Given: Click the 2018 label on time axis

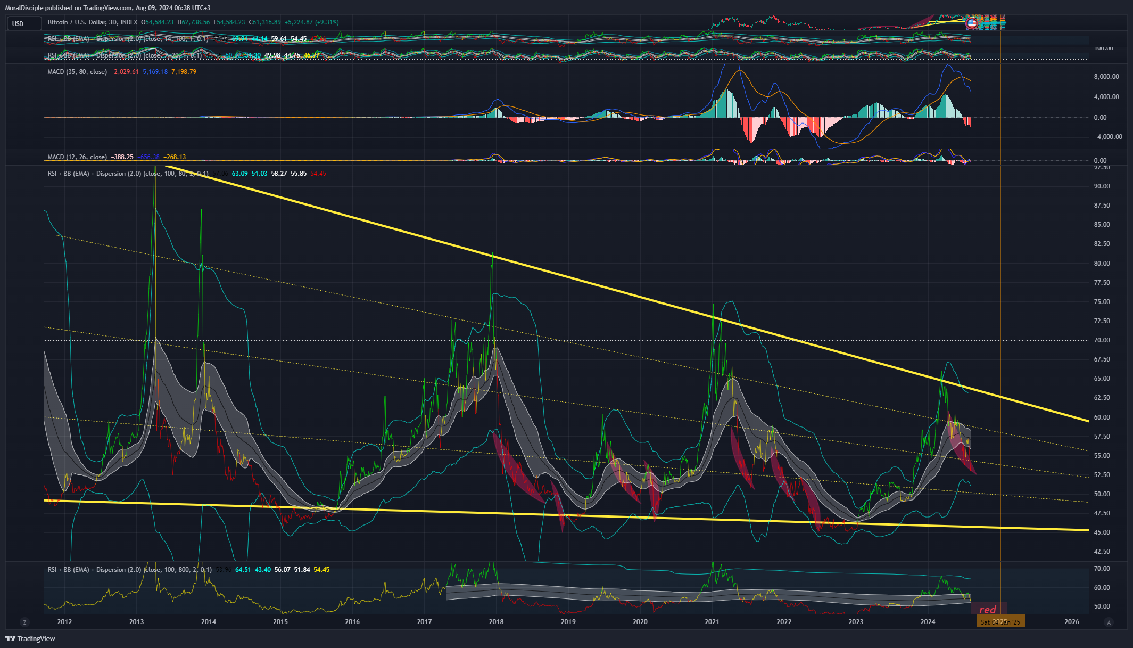Looking at the screenshot, I should (x=496, y=622).
